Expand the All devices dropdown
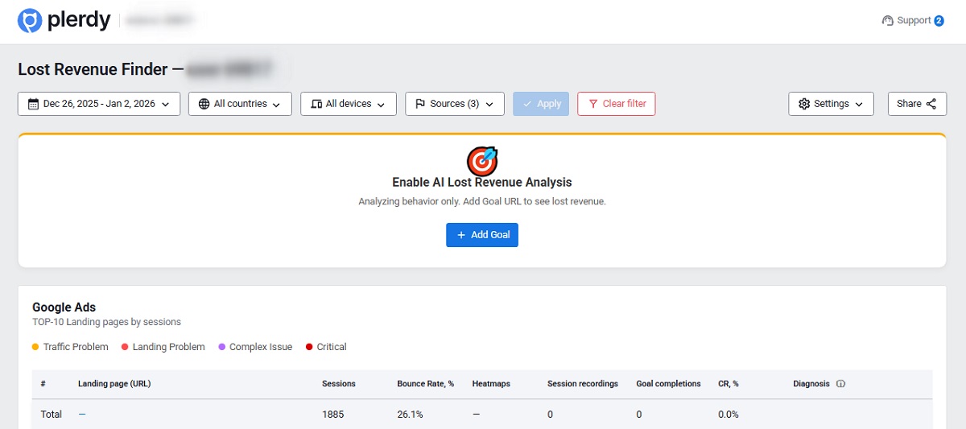966x429 pixels. point(349,104)
